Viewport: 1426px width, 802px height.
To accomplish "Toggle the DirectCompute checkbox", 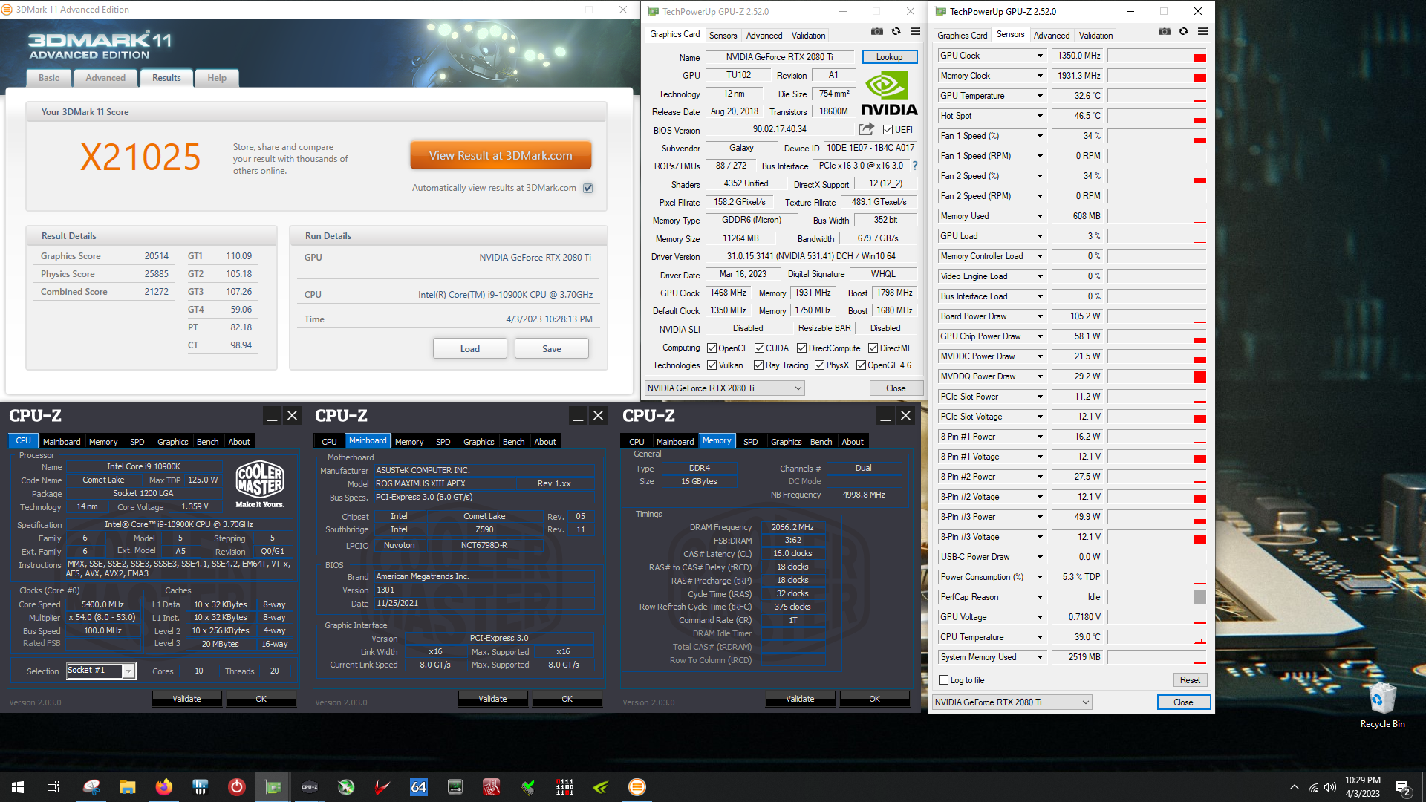I will point(801,348).
